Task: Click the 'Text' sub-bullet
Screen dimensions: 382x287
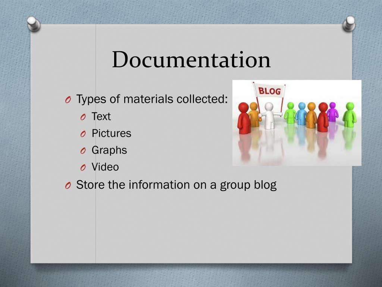Action: coord(101,117)
